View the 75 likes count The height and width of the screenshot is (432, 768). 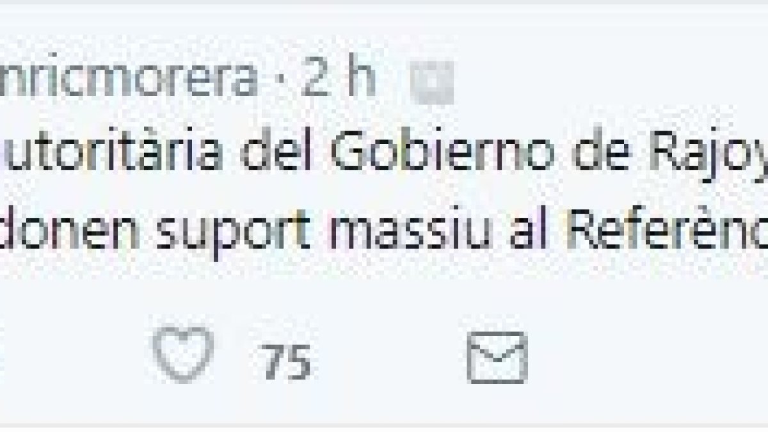point(287,362)
